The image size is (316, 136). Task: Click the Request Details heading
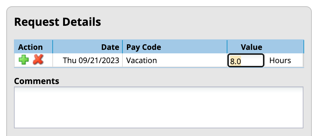point(58,22)
